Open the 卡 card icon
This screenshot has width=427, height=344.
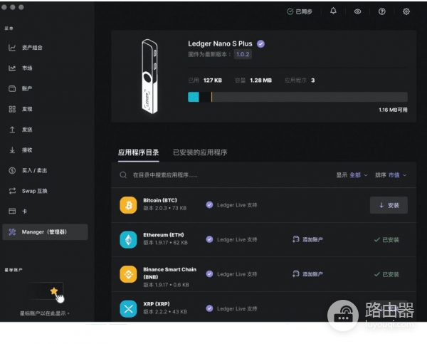tap(12, 212)
